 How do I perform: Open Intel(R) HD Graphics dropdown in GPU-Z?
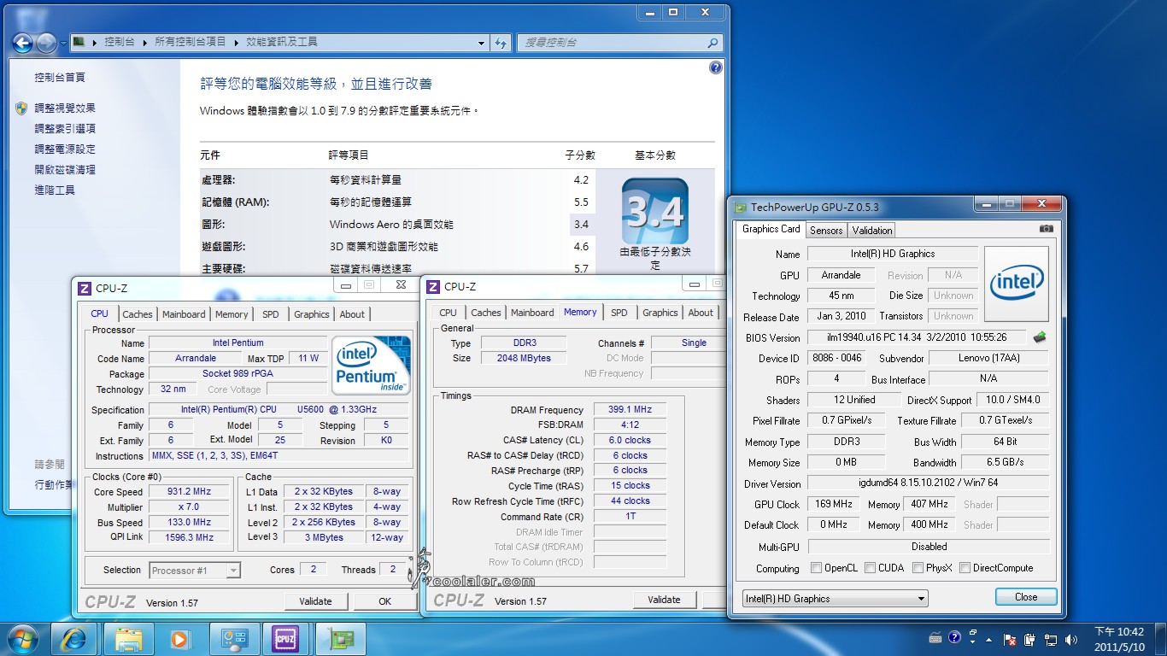[835, 599]
